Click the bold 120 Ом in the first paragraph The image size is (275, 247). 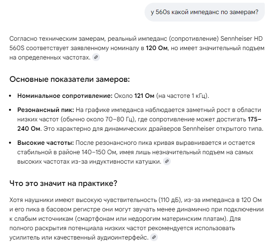point(156,48)
